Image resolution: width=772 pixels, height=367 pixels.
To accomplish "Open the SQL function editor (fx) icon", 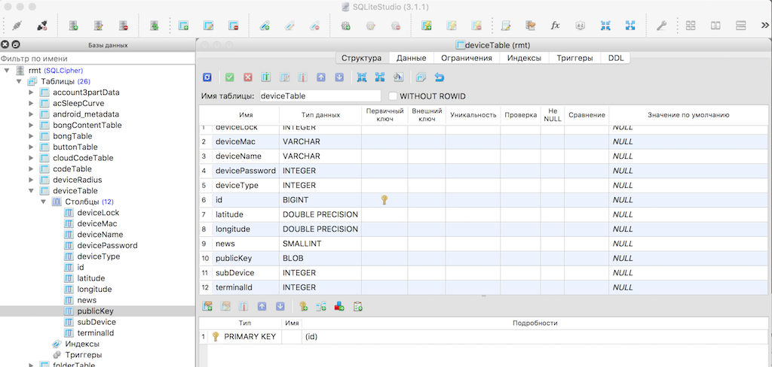I will 555,26.
